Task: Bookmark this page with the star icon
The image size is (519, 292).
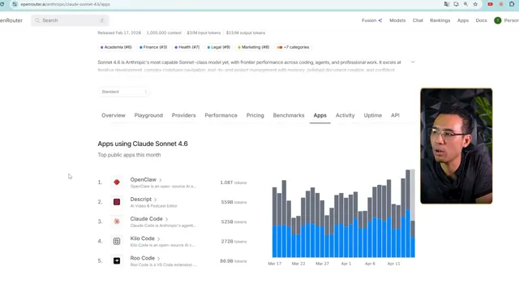Action: pyautogui.click(x=475, y=4)
